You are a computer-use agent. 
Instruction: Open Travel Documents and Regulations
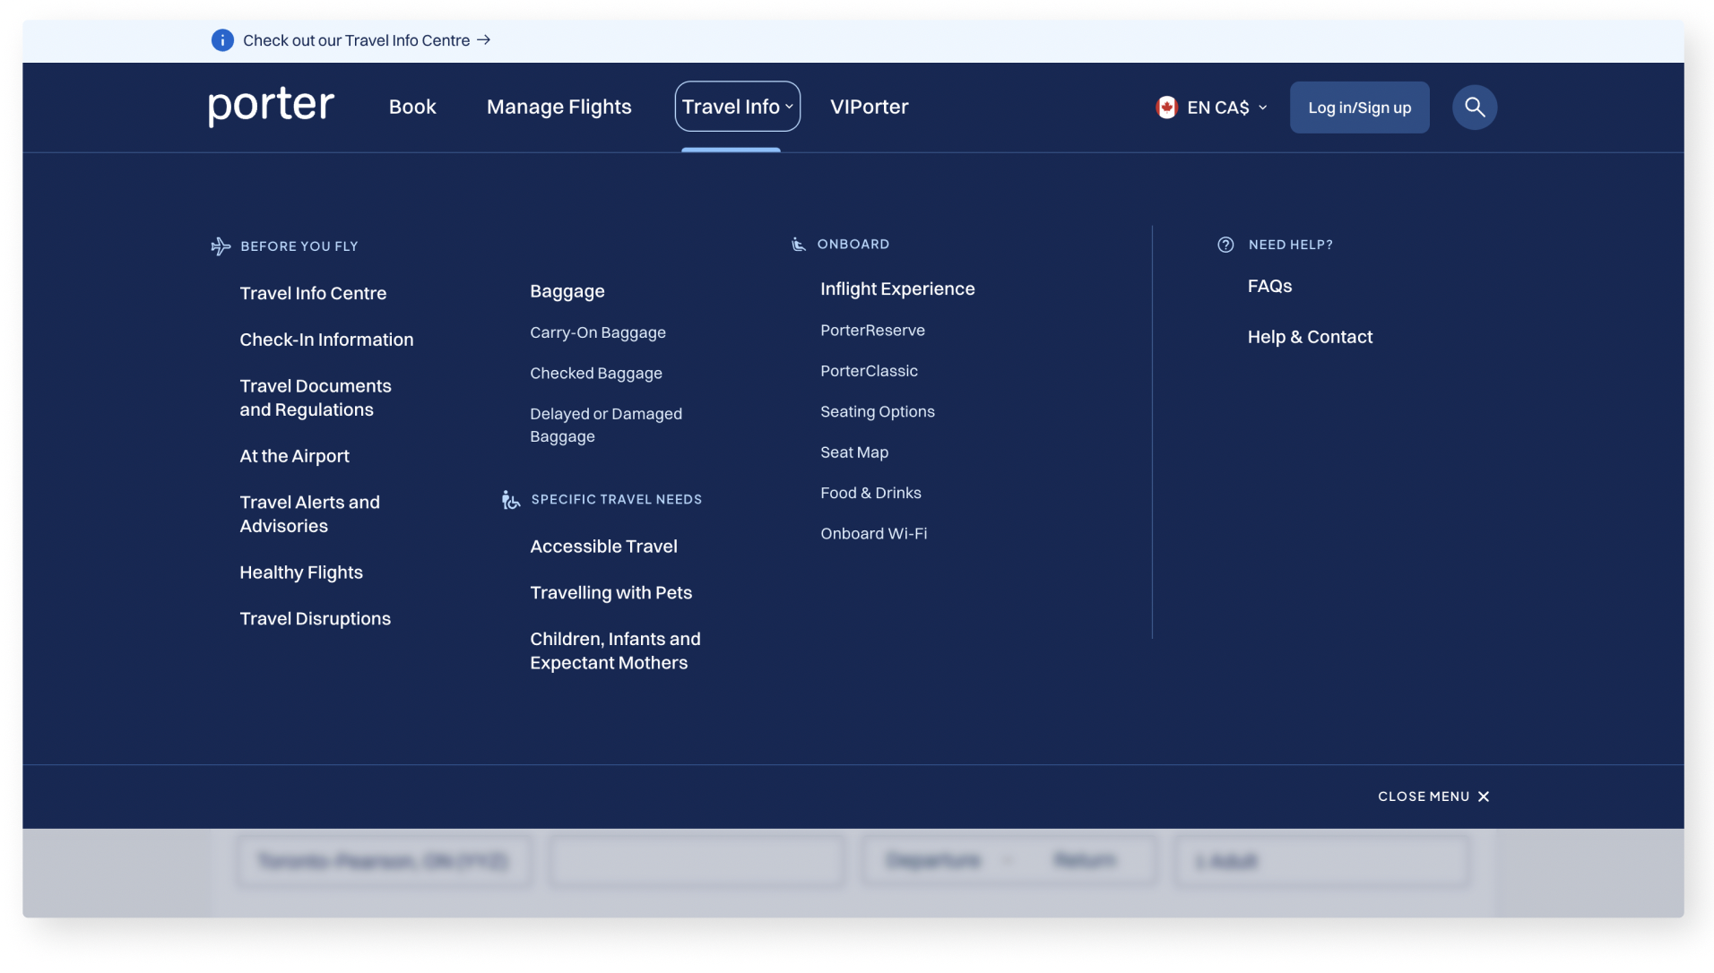tap(316, 398)
